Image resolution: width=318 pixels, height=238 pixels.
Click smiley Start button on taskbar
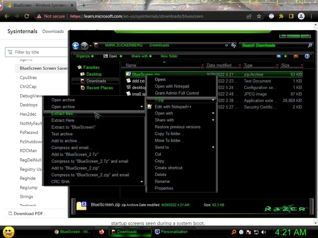point(8,232)
